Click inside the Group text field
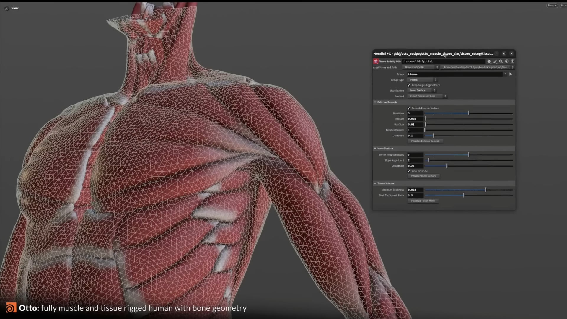Screen dimensions: 567x319 443,74
